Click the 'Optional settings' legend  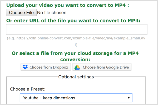(76, 77)
